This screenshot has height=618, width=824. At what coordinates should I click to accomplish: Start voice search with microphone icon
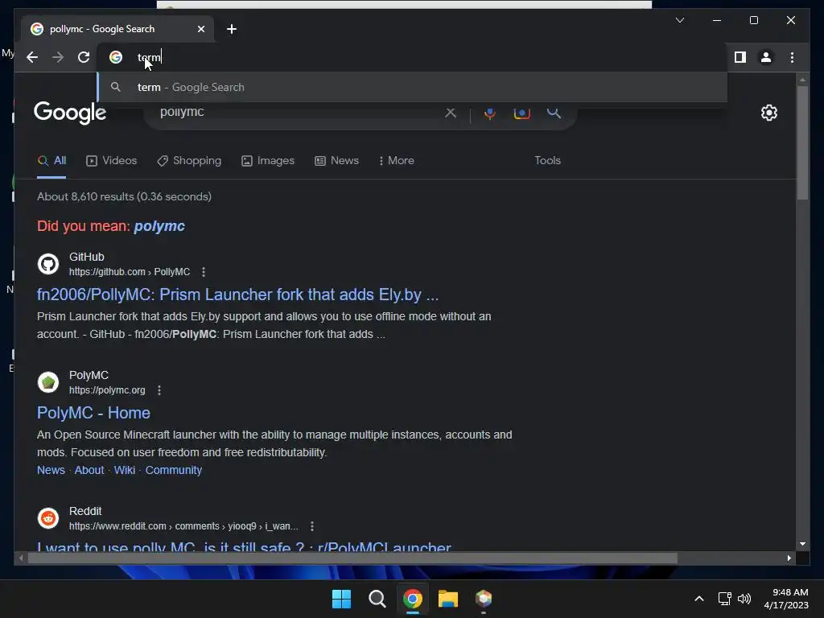click(x=490, y=113)
